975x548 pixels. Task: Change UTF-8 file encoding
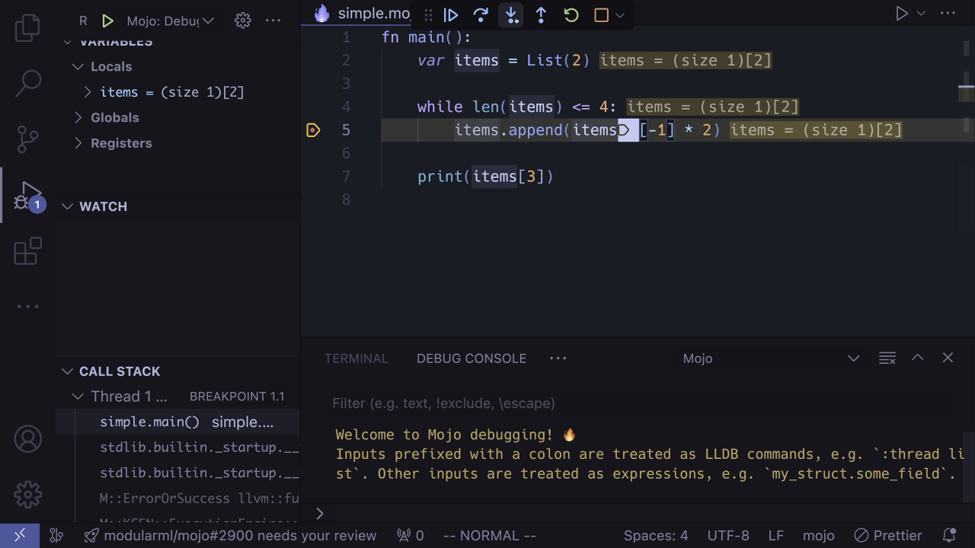pos(728,536)
